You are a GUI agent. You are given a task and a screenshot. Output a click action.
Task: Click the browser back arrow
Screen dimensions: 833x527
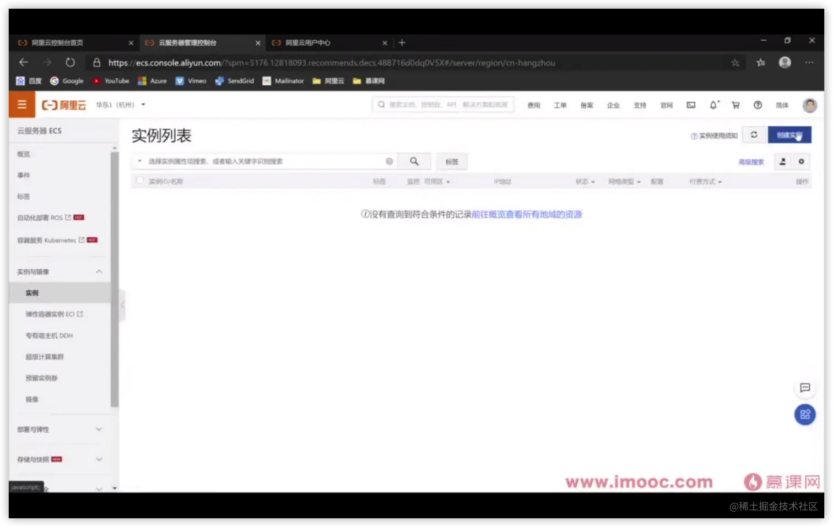tap(24, 62)
